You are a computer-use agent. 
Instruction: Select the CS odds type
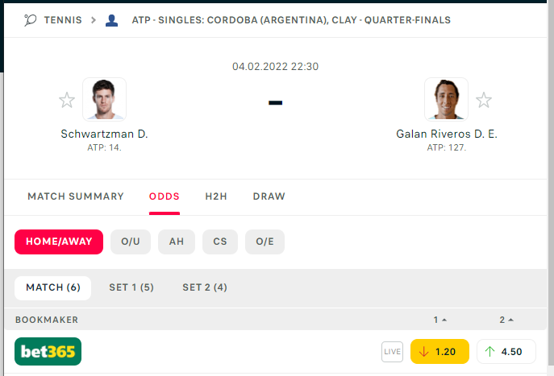coord(220,242)
